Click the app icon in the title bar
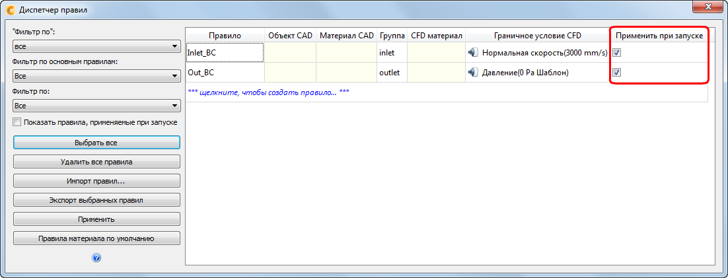 click(x=9, y=9)
